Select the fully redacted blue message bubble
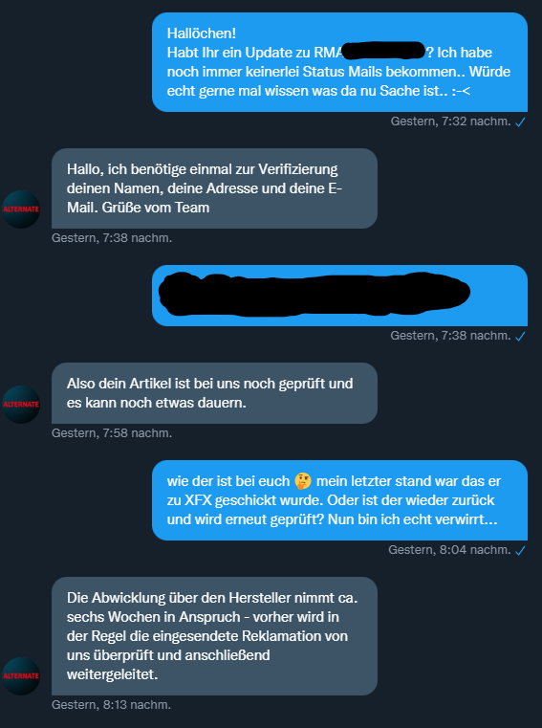The image size is (542, 728). click(339, 296)
